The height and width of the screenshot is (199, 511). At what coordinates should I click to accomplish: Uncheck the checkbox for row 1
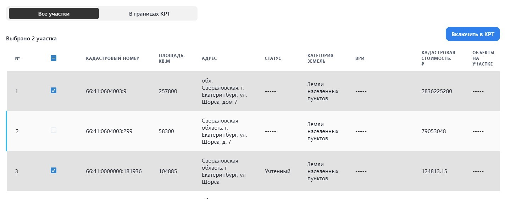(x=54, y=91)
